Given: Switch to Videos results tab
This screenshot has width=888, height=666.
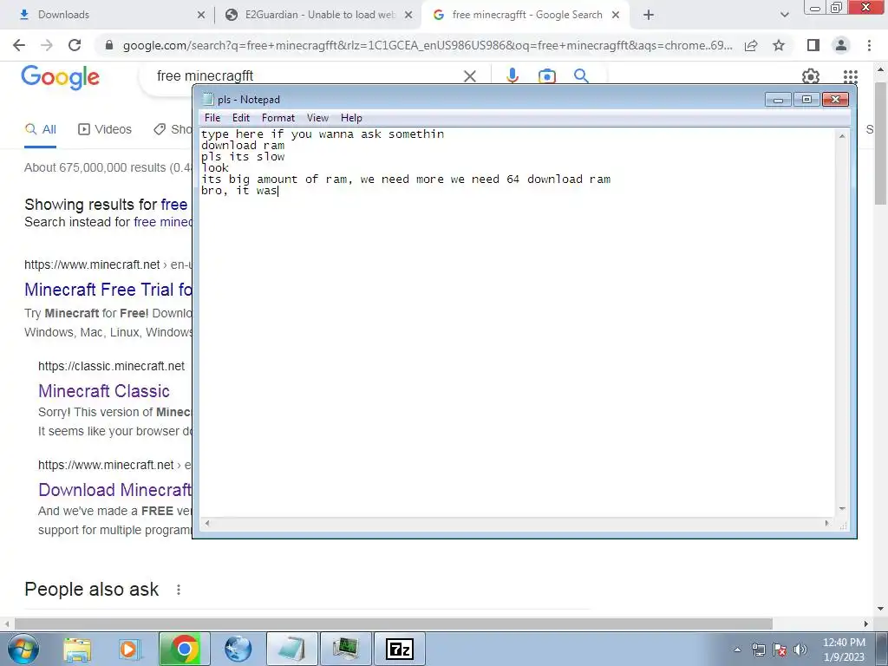Looking at the screenshot, I should click(x=105, y=129).
